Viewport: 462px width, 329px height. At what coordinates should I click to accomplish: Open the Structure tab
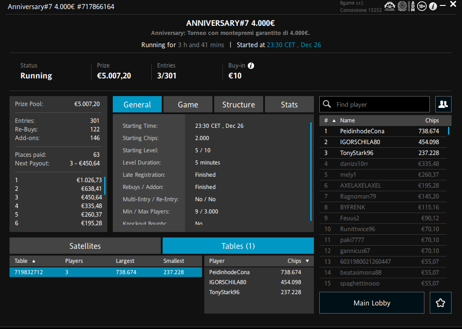(239, 104)
